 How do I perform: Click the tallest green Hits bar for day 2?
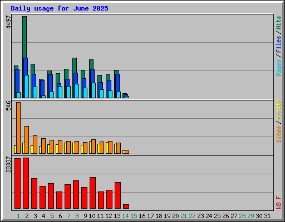tap(24, 37)
